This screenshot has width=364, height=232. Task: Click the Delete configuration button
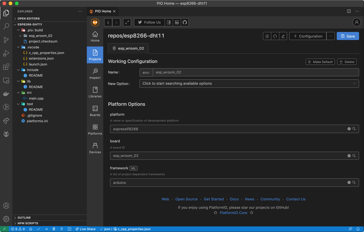pos(347,62)
